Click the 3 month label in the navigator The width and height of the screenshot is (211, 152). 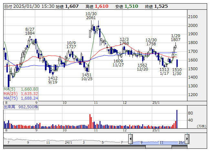coord(84,142)
